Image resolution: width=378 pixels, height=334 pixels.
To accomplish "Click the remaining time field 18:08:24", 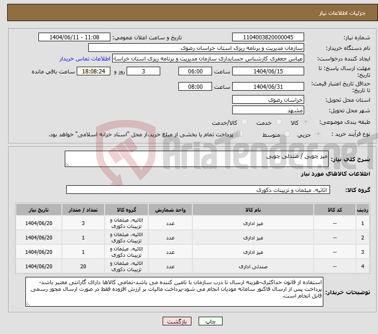I will [x=94, y=72].
